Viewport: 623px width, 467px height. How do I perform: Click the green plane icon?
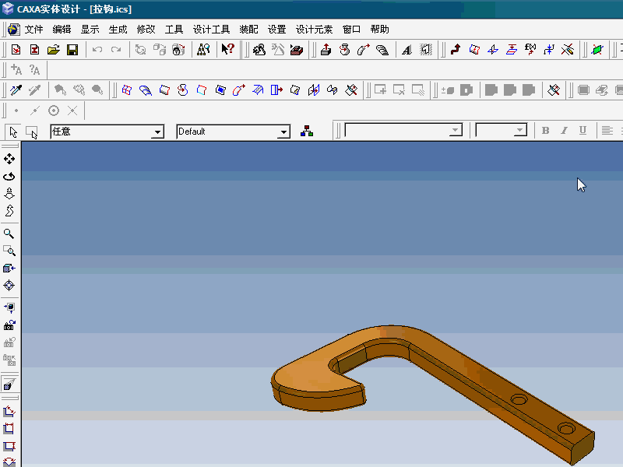click(597, 50)
